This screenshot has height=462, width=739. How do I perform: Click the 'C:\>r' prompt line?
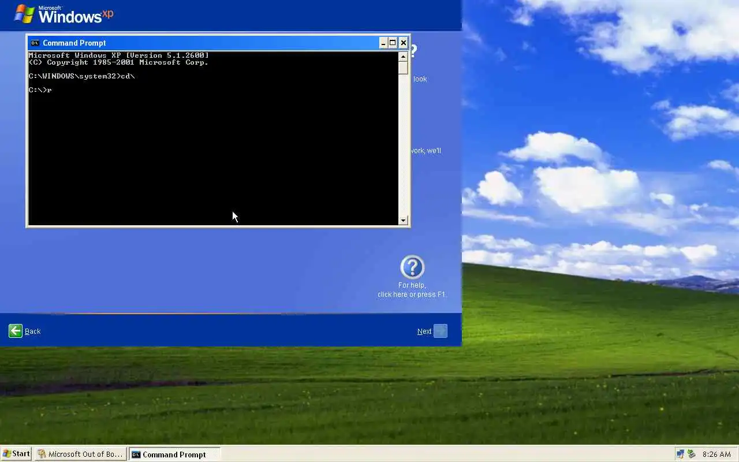(40, 90)
